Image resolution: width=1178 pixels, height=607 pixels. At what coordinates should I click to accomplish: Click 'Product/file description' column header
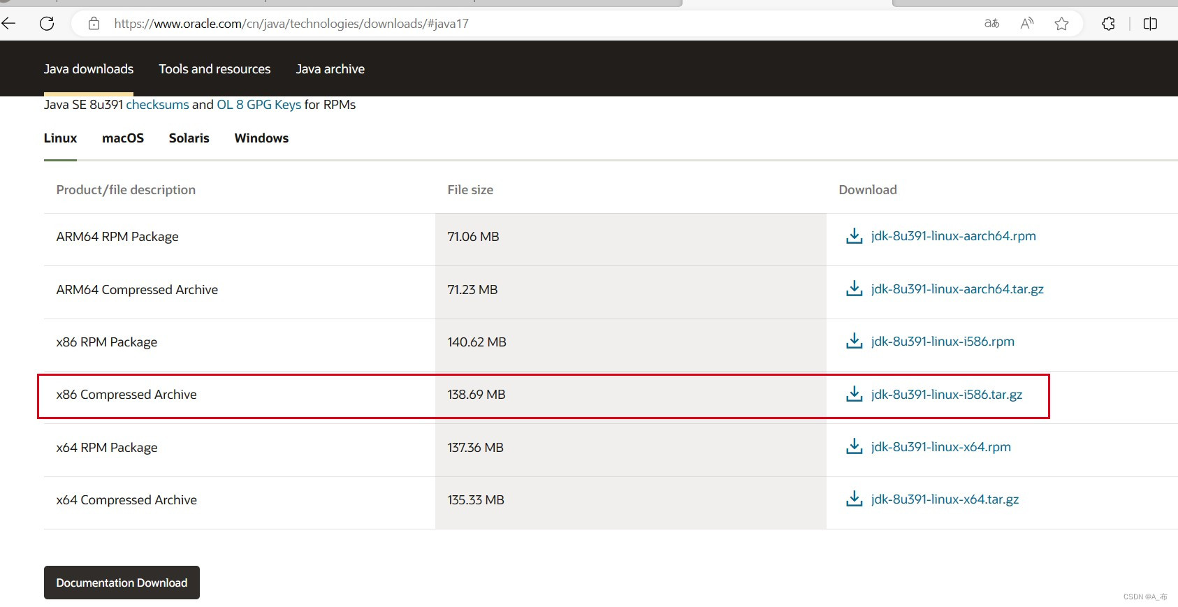coord(126,190)
